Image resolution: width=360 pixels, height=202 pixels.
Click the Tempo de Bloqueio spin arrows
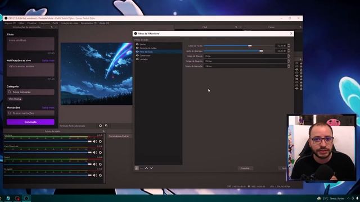point(289,61)
